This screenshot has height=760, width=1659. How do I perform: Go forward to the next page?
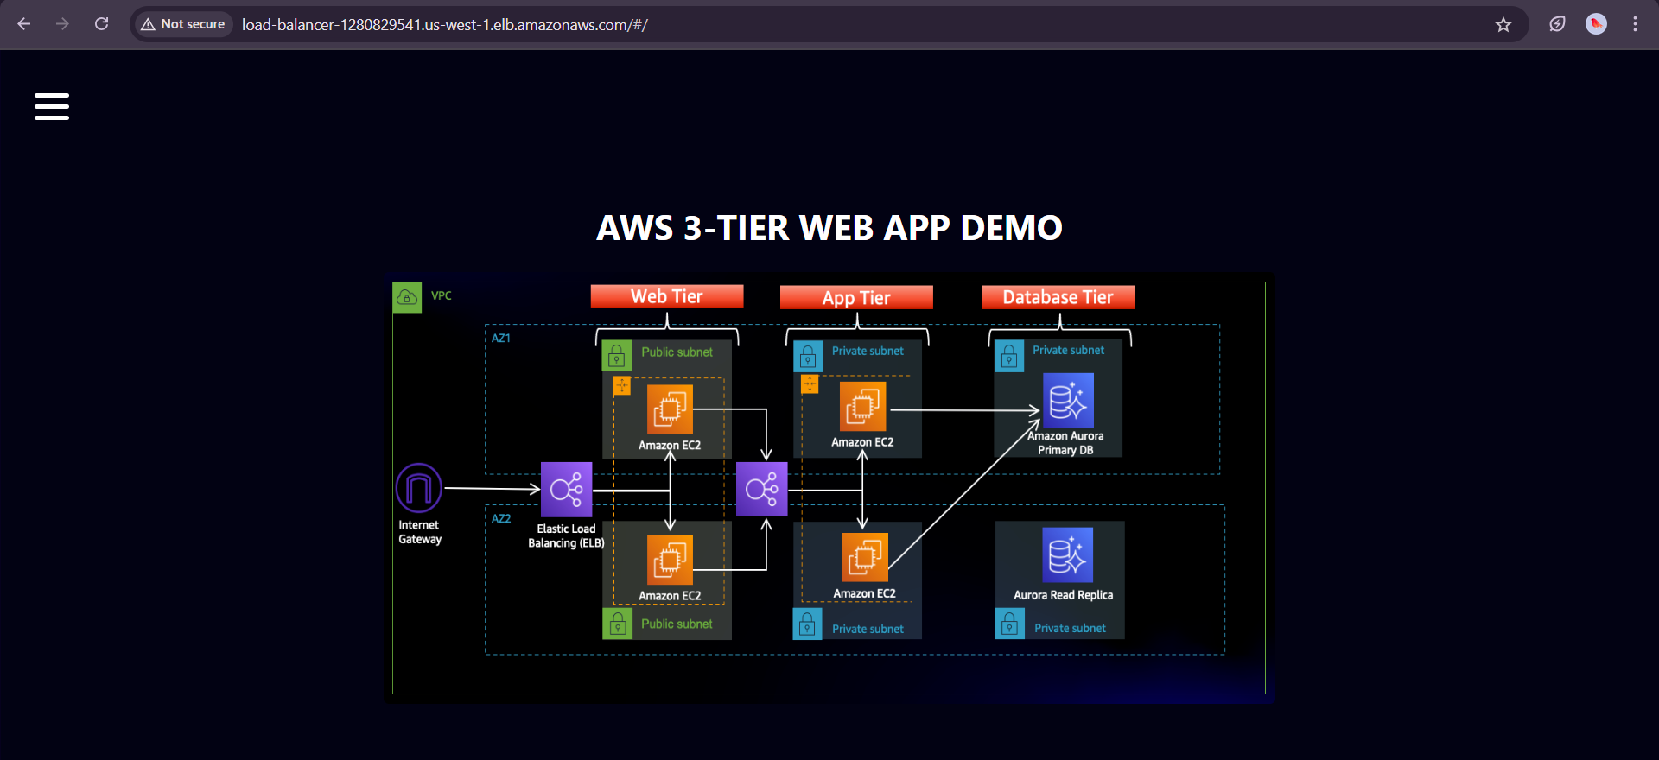click(62, 24)
